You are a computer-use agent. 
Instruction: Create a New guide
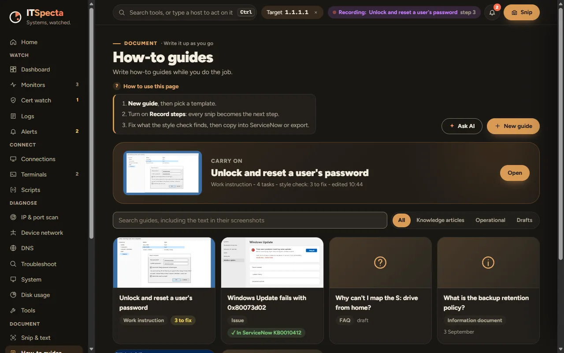513,126
